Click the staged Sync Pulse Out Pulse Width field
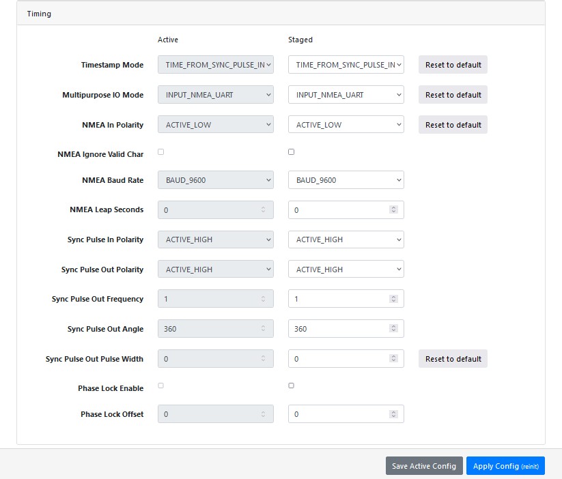562x479 pixels. pos(338,359)
